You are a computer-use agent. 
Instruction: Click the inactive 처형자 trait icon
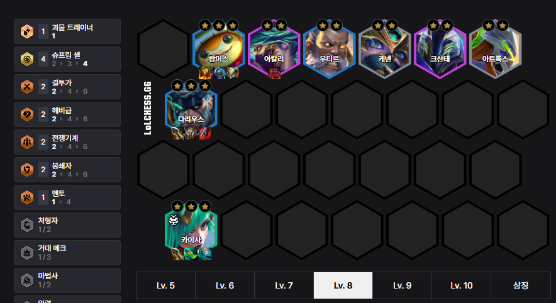(x=27, y=225)
